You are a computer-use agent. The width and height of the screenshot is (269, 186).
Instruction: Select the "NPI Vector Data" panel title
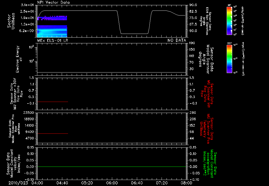(53, 2)
